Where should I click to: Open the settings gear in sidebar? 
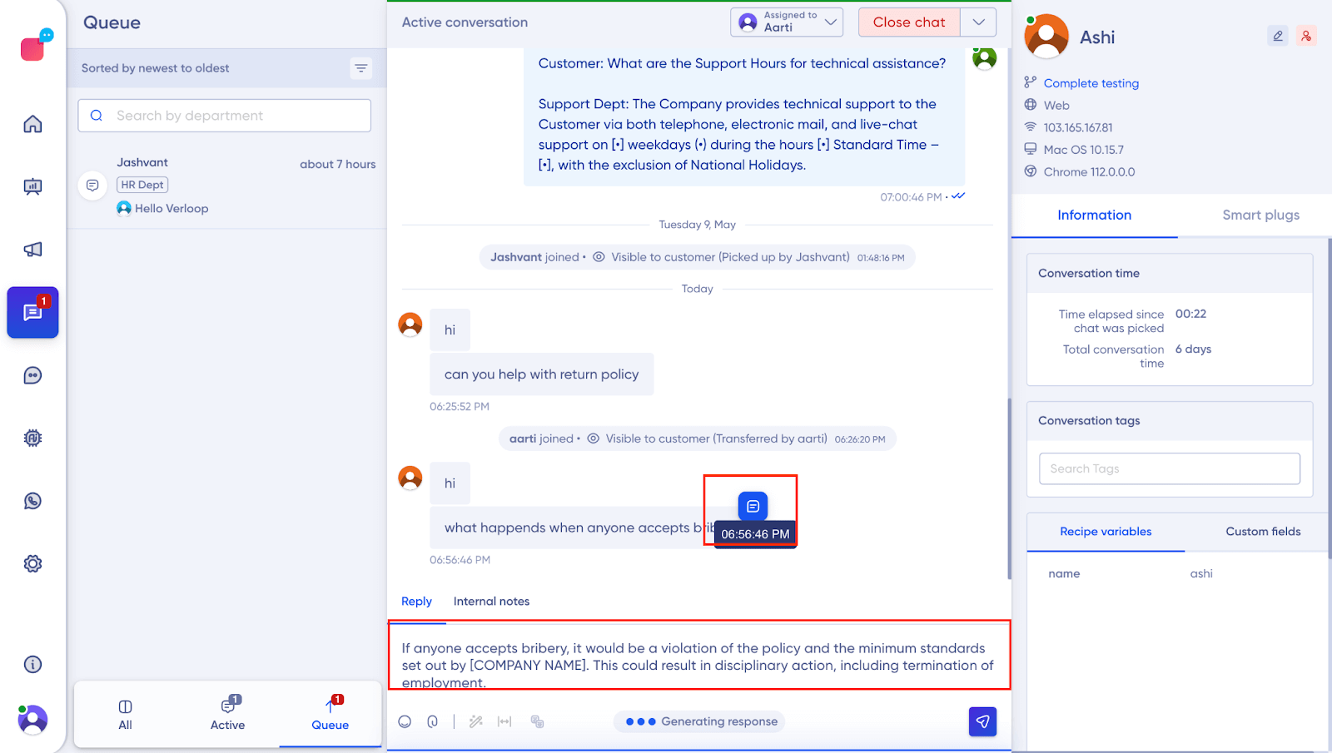click(x=32, y=563)
